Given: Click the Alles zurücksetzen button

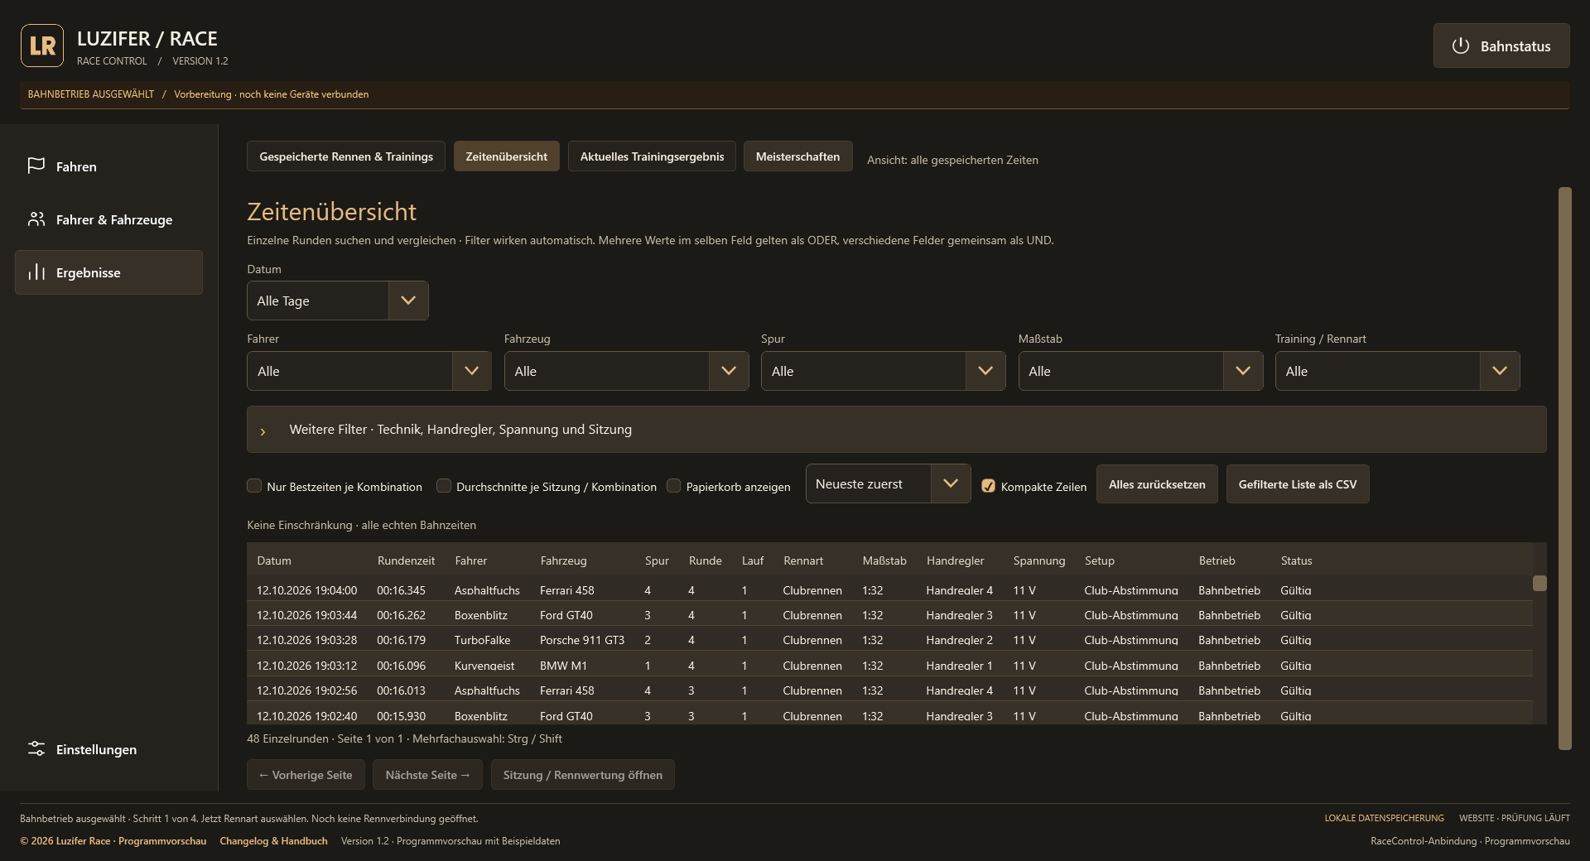Looking at the screenshot, I should 1157,484.
